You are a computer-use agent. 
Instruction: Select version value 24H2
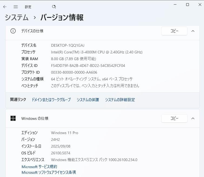click(x=55, y=139)
